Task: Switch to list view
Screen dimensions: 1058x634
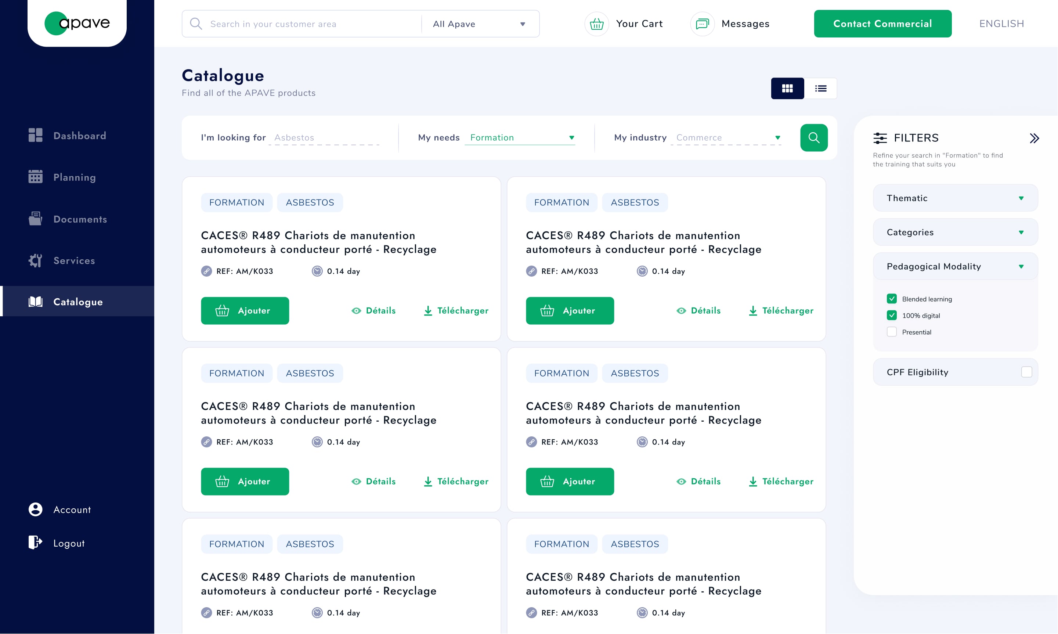Action: [820, 89]
